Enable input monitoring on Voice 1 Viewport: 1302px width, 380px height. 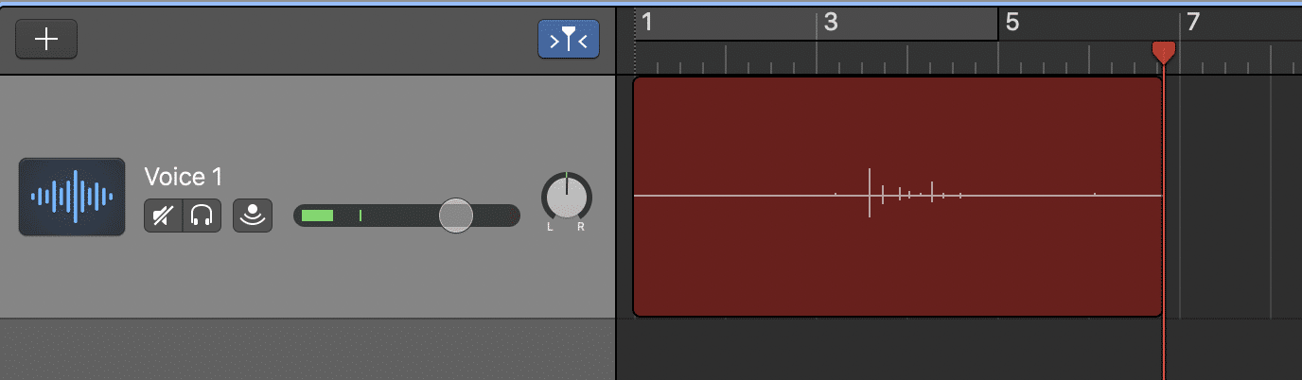(x=253, y=216)
